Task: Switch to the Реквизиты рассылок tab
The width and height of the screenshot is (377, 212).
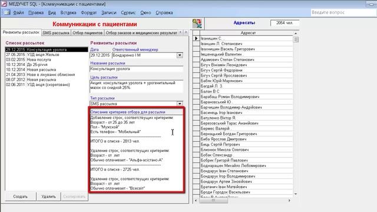Action: point(21,32)
